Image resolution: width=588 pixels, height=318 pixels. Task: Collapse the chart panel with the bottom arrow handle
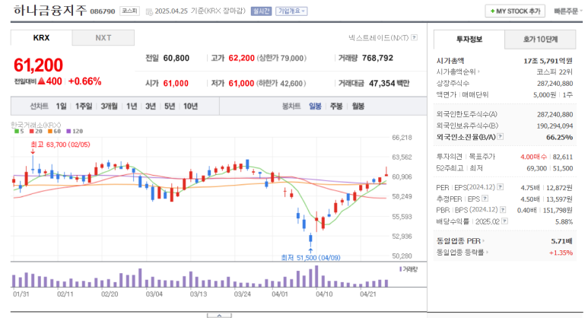coord(219,316)
